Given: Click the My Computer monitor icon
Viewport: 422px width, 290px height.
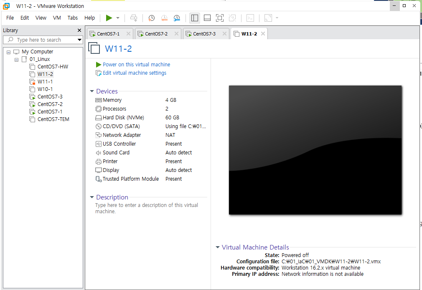Looking at the screenshot, I should click(x=16, y=52).
